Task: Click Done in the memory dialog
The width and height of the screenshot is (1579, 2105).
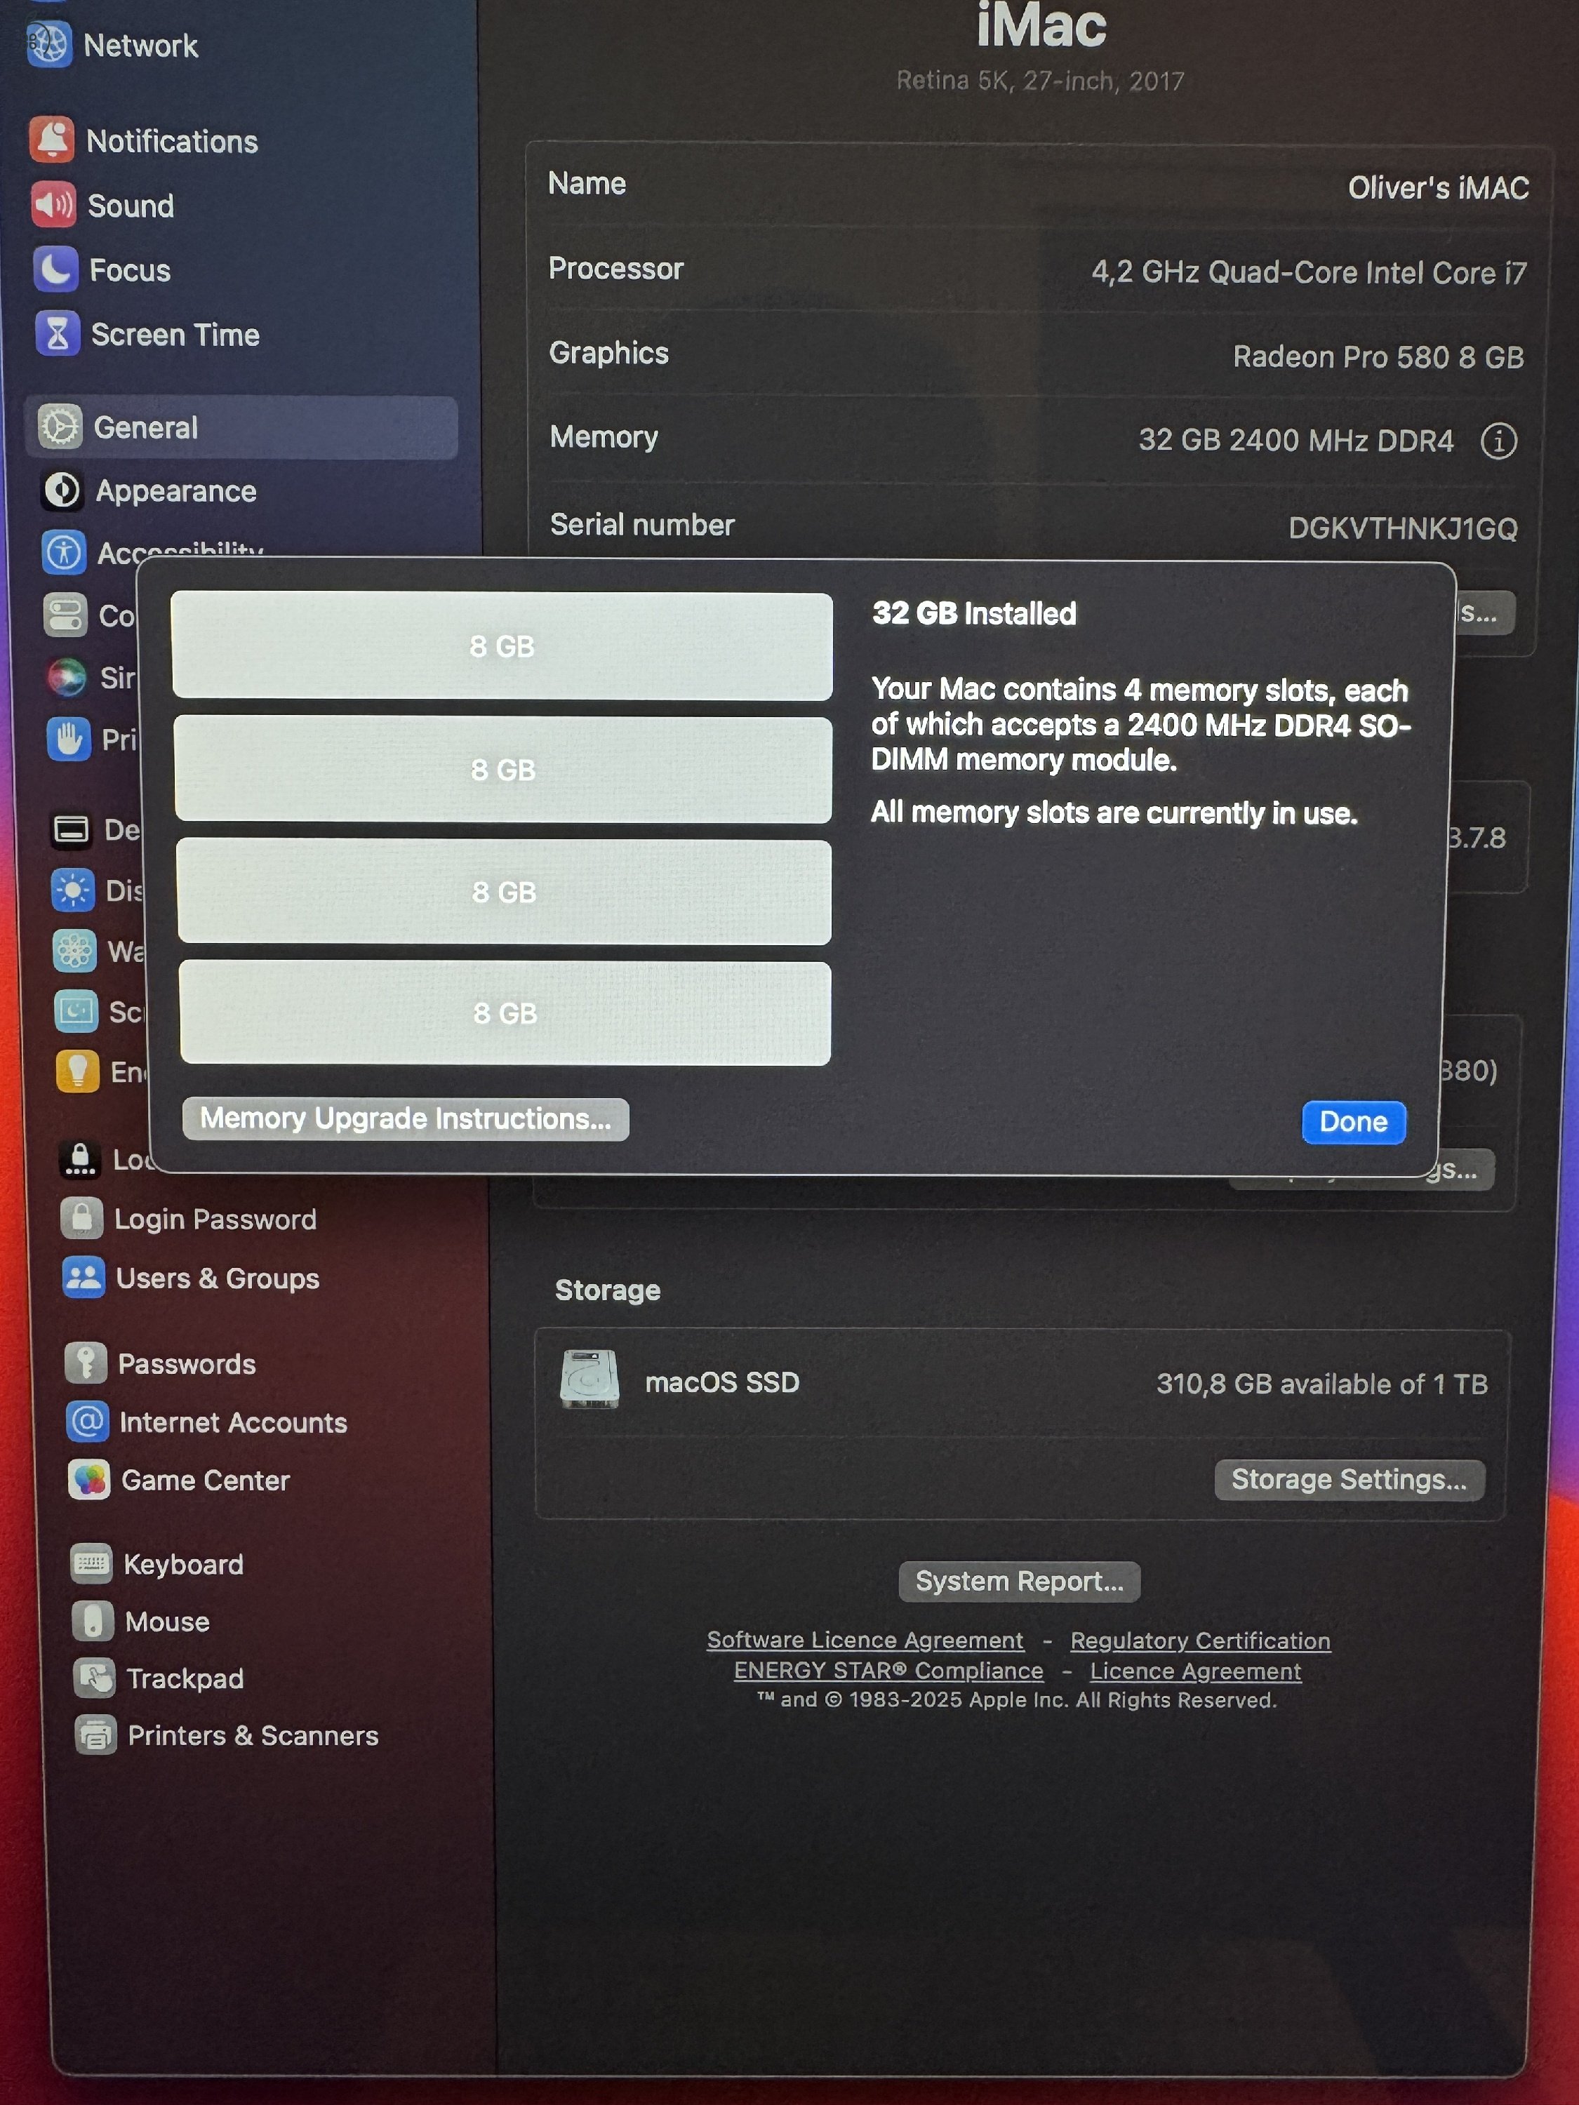Action: click(1352, 1121)
